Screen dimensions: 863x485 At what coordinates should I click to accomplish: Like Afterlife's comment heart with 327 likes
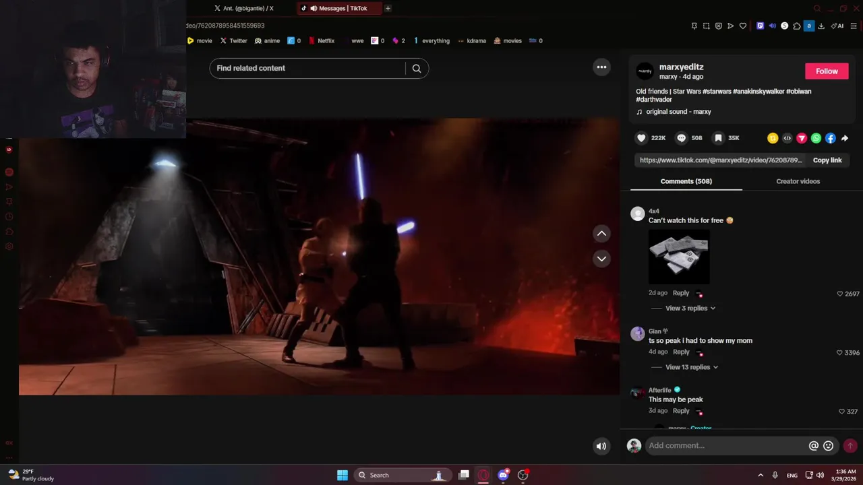pos(841,412)
